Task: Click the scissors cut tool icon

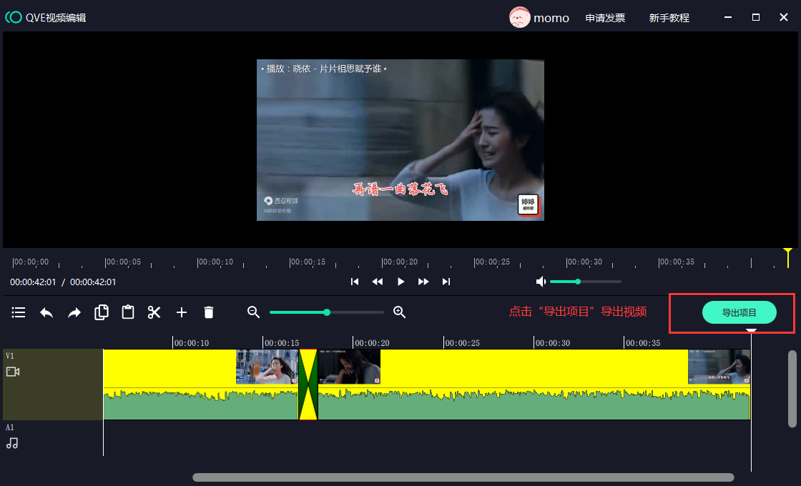Action: point(154,312)
